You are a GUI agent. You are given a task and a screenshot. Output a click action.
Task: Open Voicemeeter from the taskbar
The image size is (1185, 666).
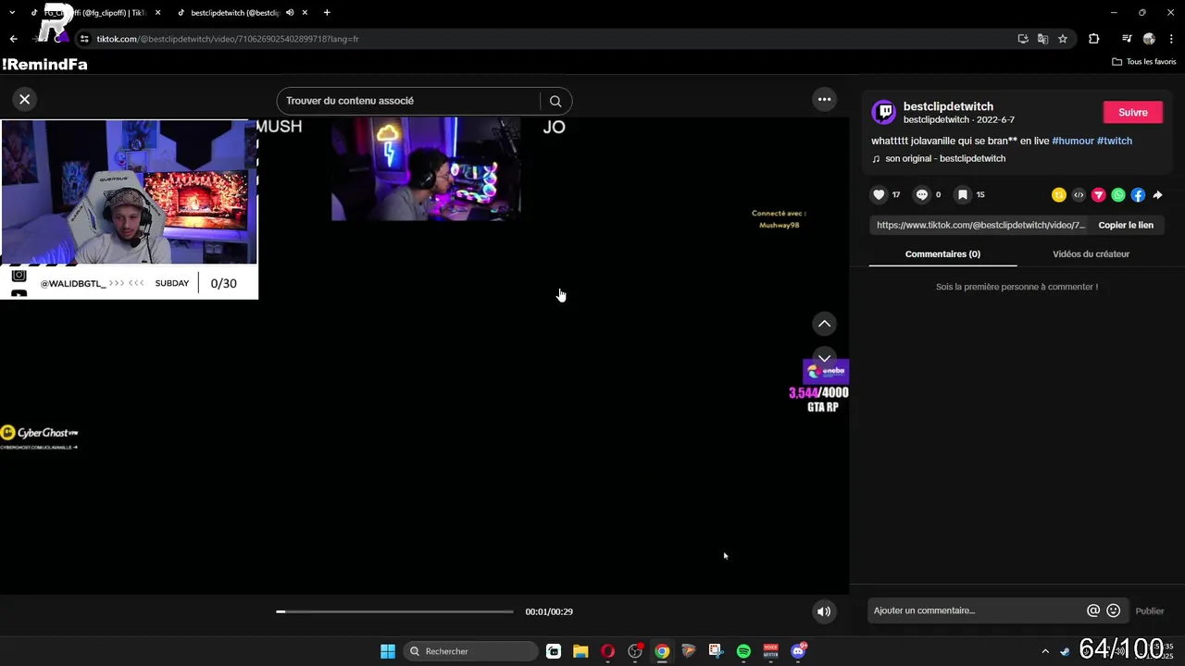pyautogui.click(x=770, y=651)
